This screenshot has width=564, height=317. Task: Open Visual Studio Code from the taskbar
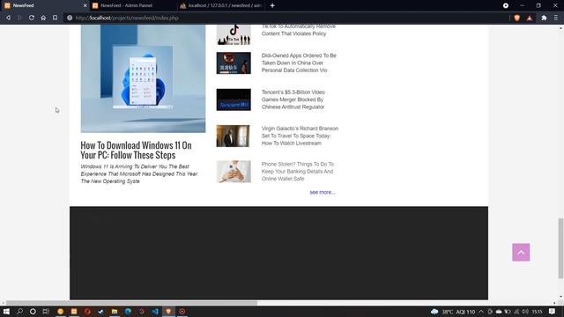(155, 311)
